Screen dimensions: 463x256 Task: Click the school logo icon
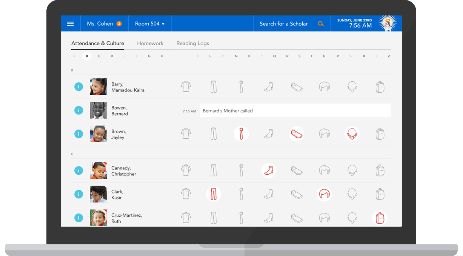pyautogui.click(x=387, y=24)
